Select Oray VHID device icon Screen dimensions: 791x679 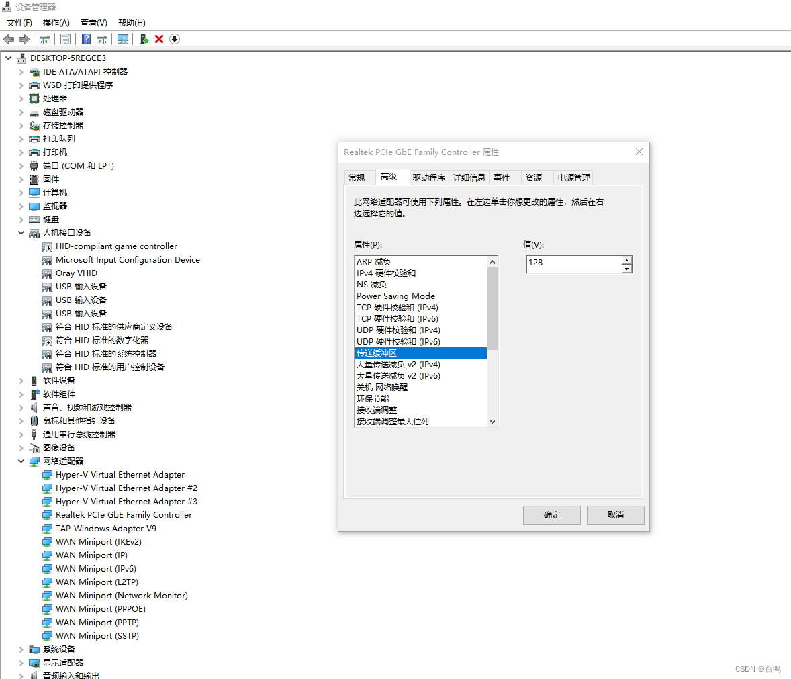pos(47,273)
